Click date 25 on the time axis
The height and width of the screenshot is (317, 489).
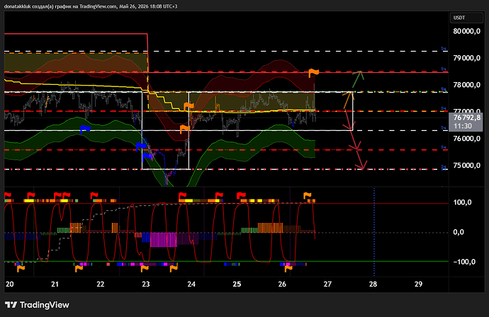(x=237, y=284)
